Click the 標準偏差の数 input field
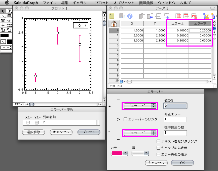 pos(175,133)
